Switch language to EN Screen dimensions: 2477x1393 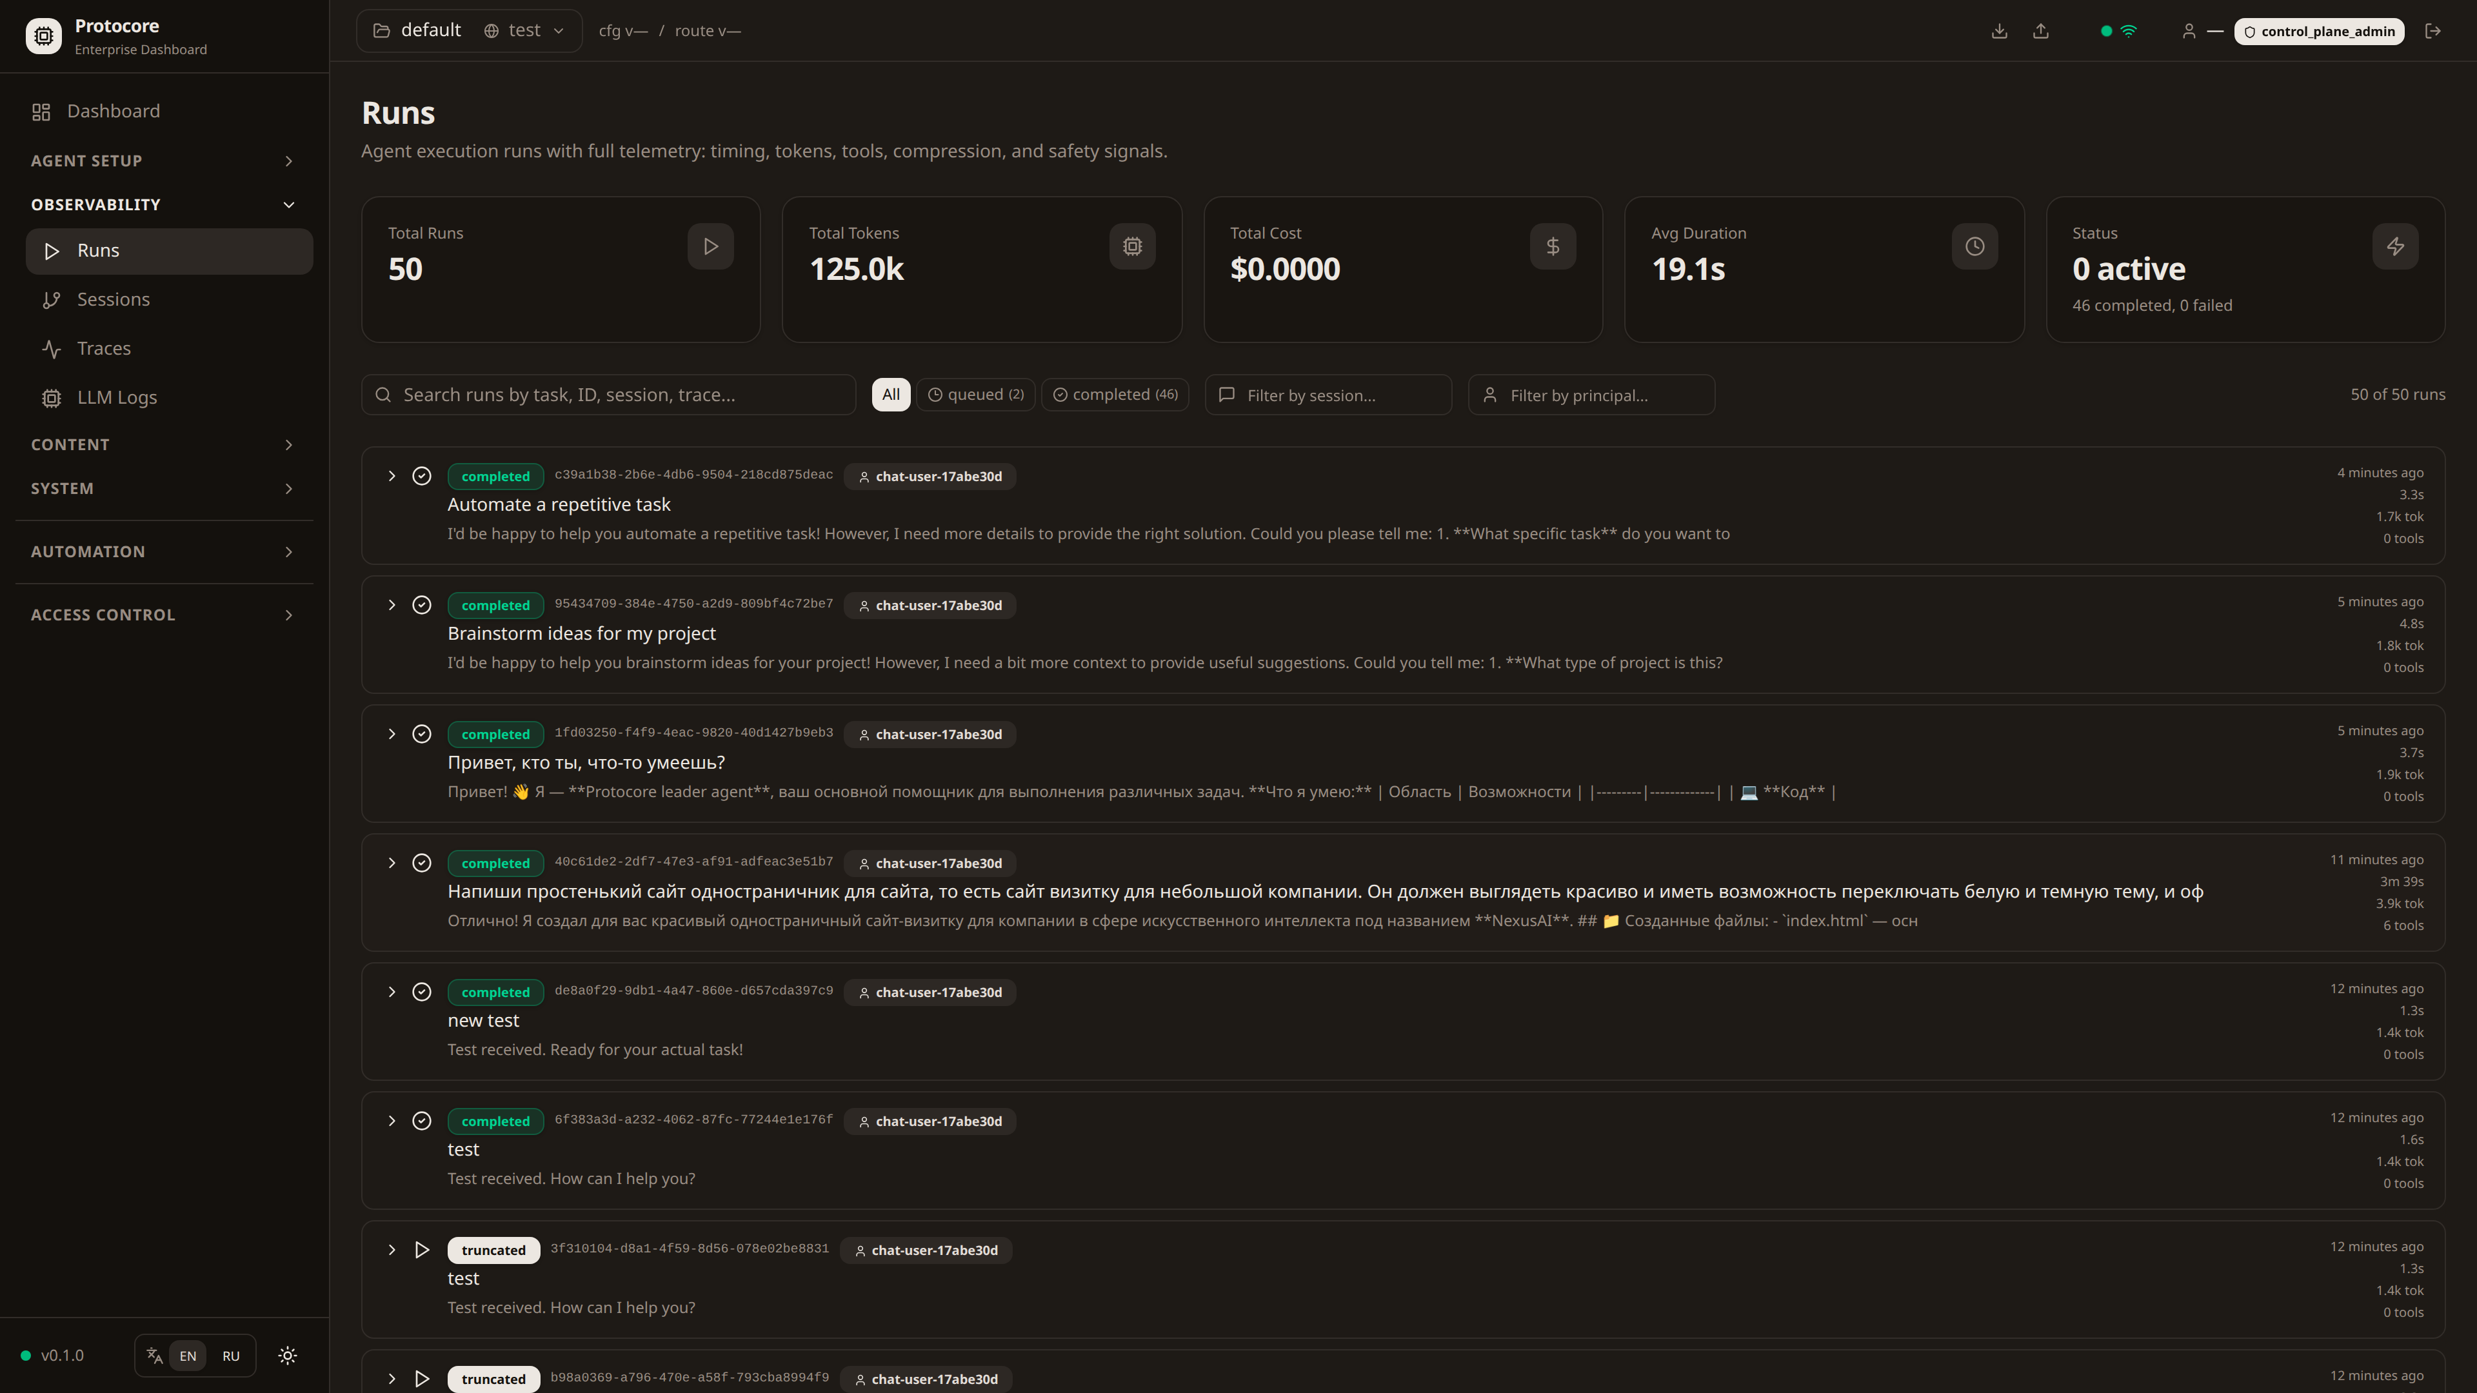[188, 1356]
